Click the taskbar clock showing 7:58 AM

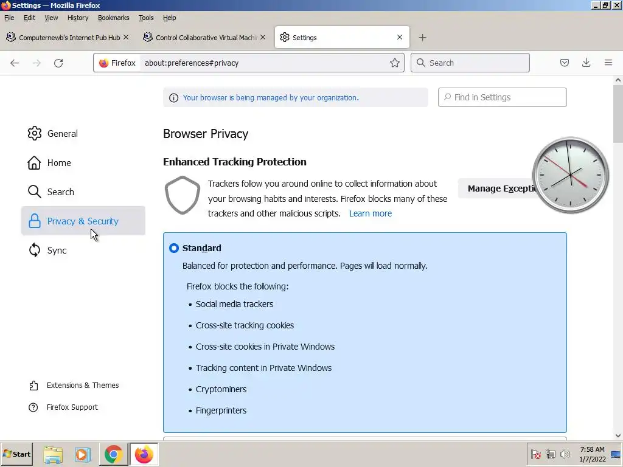[592, 454]
